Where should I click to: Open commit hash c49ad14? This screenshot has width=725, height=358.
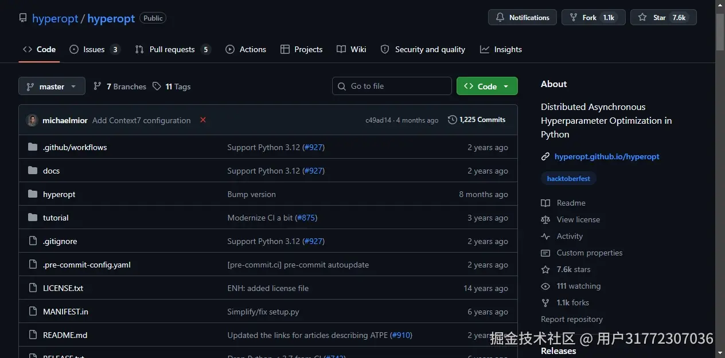coord(378,120)
